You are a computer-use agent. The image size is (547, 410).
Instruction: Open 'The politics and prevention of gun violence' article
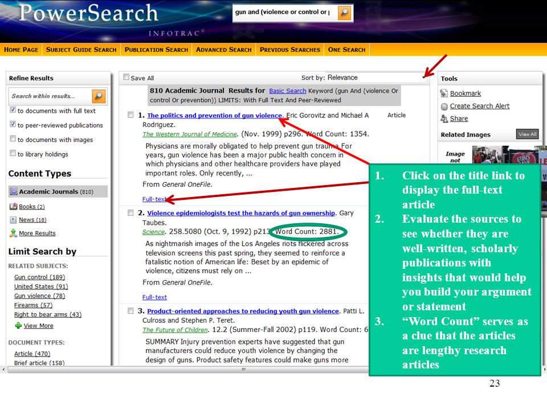pos(215,116)
